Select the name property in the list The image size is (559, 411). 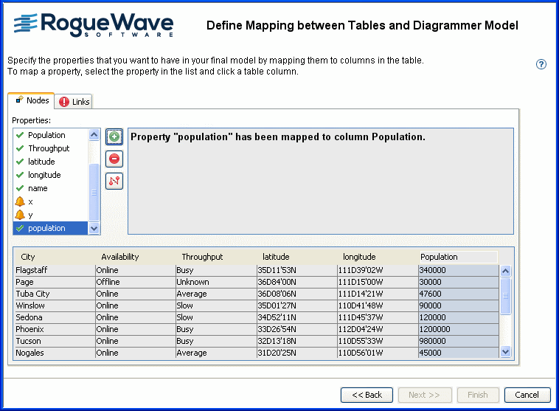38,188
